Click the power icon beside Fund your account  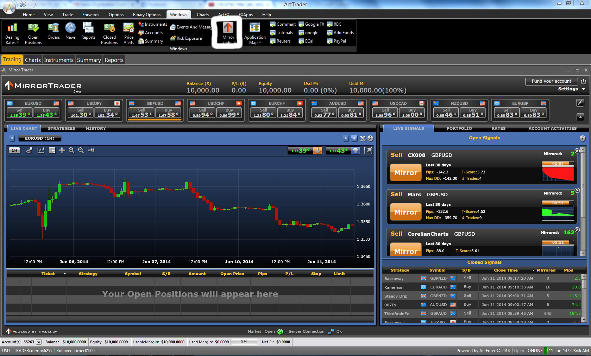click(x=584, y=81)
